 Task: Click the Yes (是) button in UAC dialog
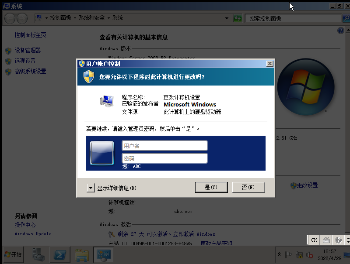click(211, 187)
